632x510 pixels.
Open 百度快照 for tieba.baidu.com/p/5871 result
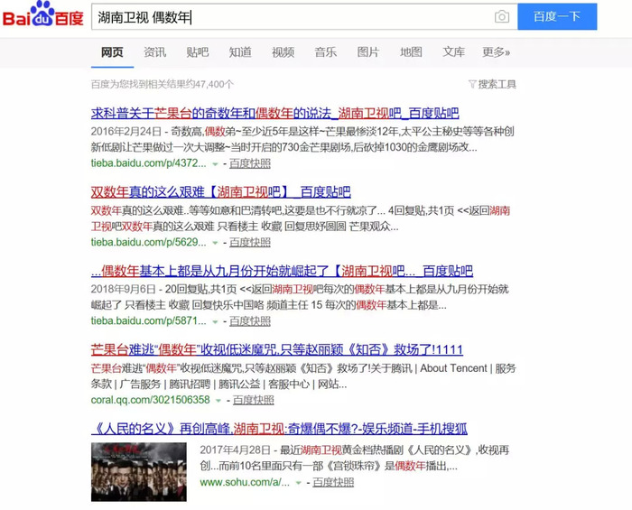pyautogui.click(x=250, y=321)
